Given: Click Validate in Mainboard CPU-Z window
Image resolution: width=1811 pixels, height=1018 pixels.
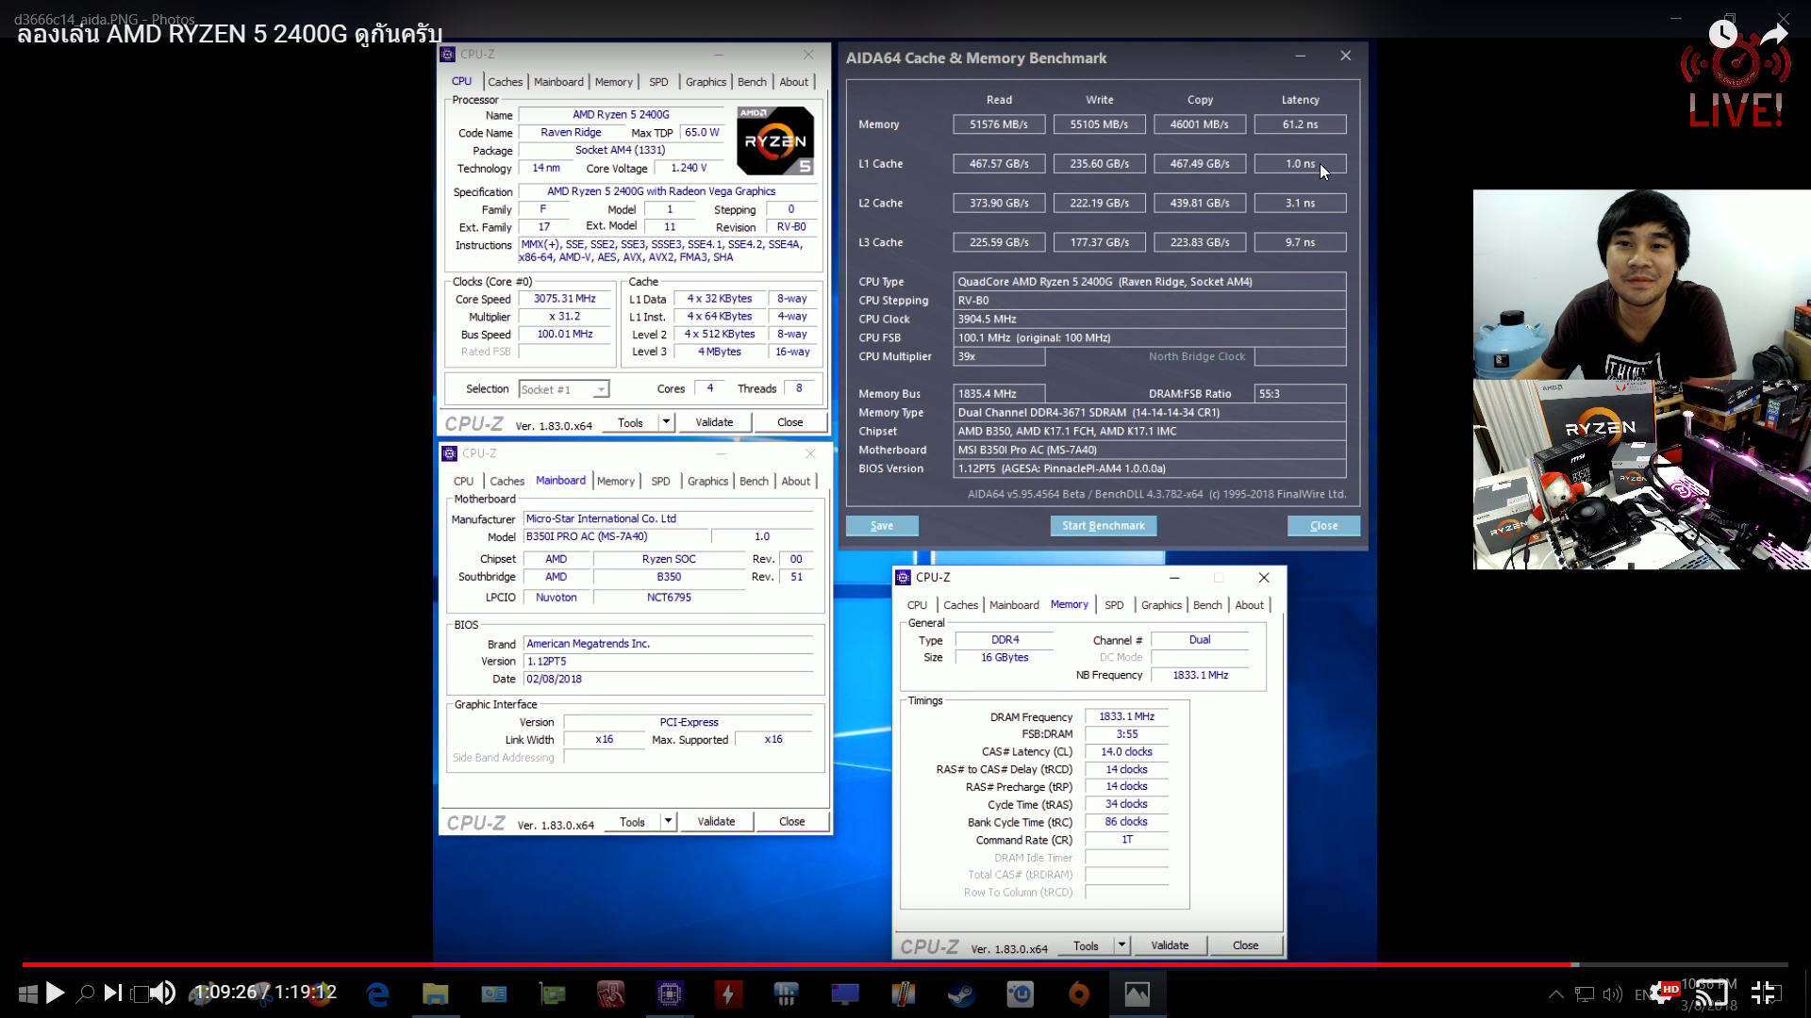Looking at the screenshot, I should click(x=716, y=821).
